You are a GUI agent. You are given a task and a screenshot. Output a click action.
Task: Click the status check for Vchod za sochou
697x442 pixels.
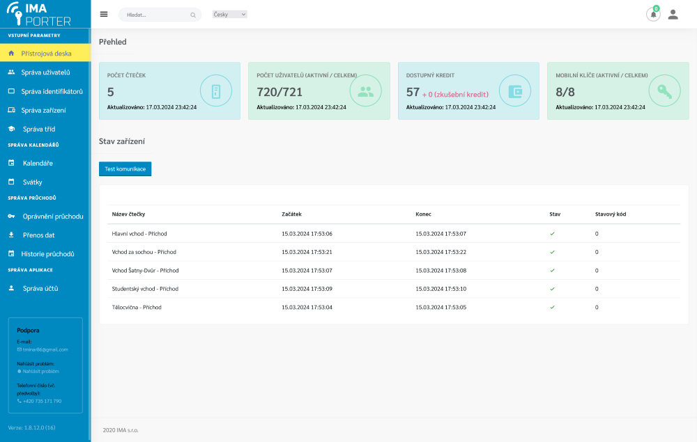pyautogui.click(x=552, y=252)
